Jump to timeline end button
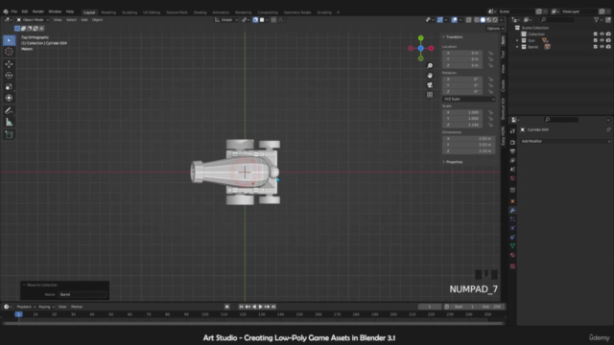 tap(273, 307)
